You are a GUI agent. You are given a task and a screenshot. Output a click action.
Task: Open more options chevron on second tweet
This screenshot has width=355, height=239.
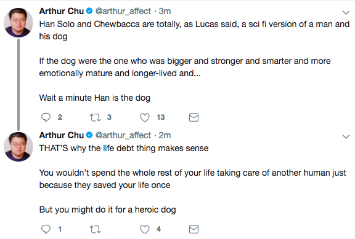pos(346,137)
